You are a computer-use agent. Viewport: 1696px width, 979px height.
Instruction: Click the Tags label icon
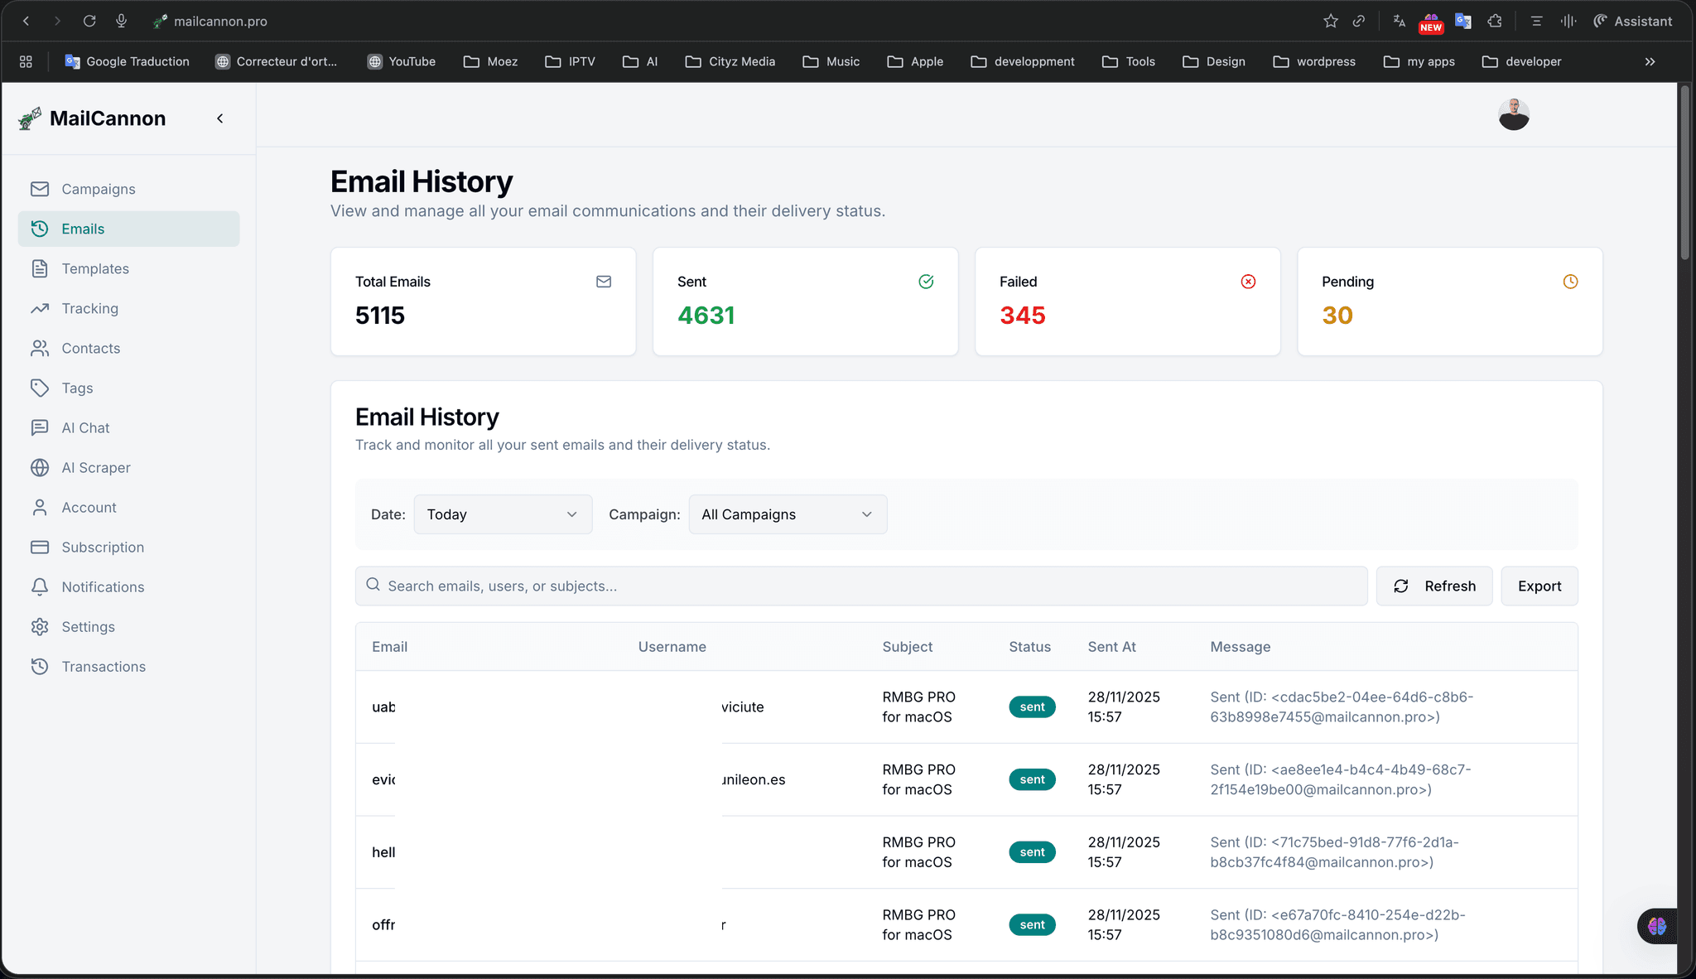pos(40,388)
